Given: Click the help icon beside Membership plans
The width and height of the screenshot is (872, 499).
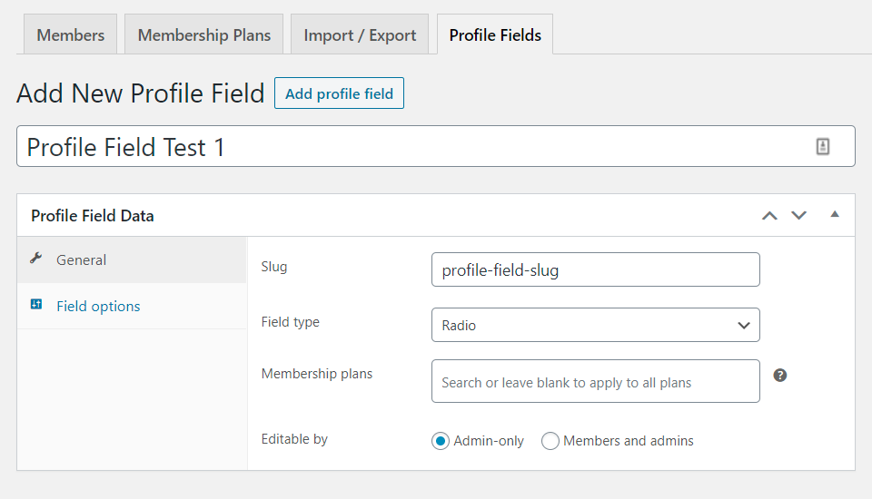Looking at the screenshot, I should click(779, 375).
